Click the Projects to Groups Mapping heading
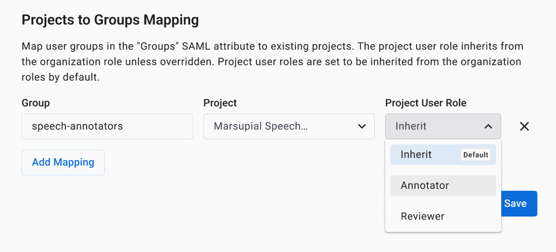The height and width of the screenshot is (252, 556). 110,20
